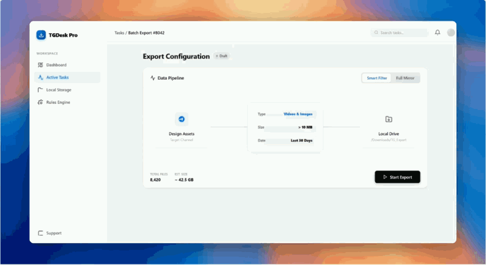486x265 pixels.
Task: Click the Local Storage folder icon
Action: pos(40,90)
